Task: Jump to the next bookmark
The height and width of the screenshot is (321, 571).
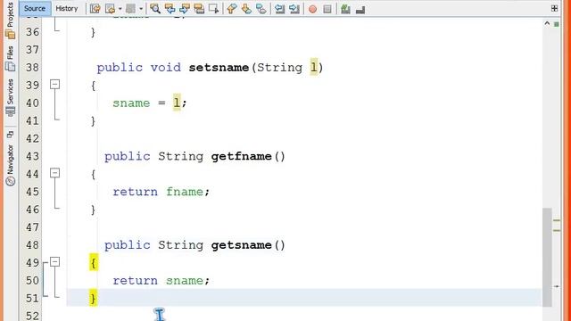Action: (246, 9)
